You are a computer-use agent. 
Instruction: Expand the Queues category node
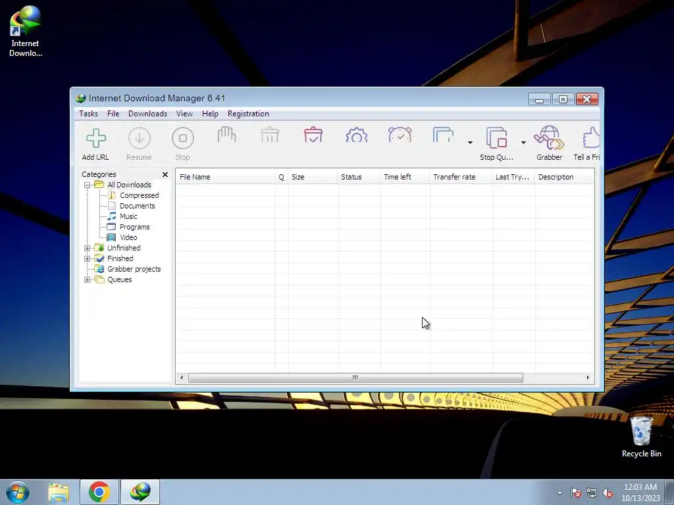pos(88,279)
